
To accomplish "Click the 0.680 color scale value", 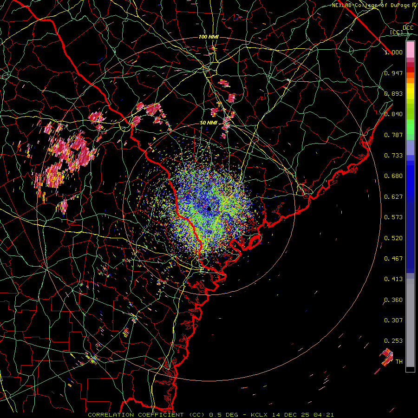I will pyautogui.click(x=393, y=176).
